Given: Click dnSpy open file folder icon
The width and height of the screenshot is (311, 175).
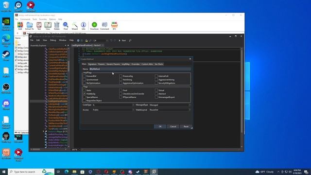Looking at the screenshot, I should pos(86,40).
